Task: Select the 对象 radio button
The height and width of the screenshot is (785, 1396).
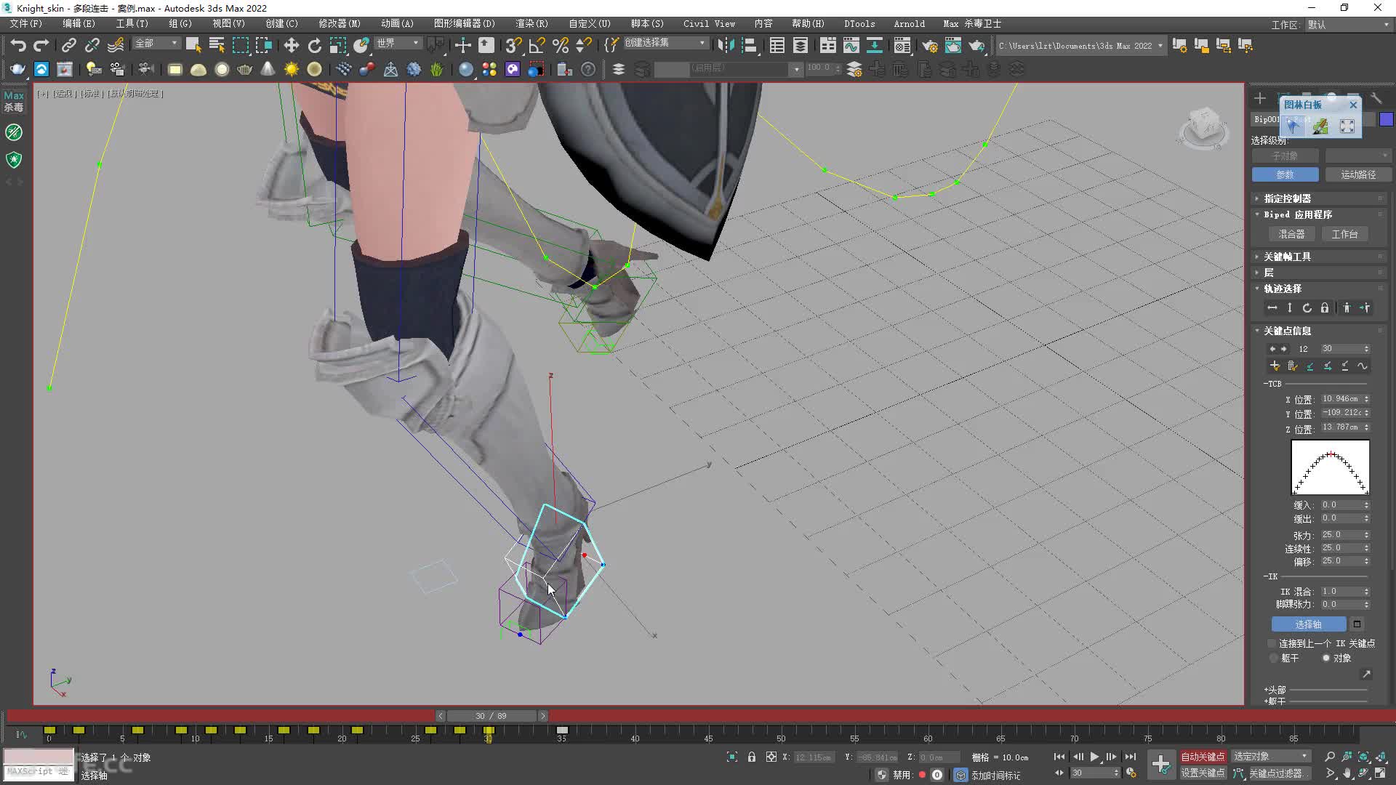Action: pos(1326,658)
